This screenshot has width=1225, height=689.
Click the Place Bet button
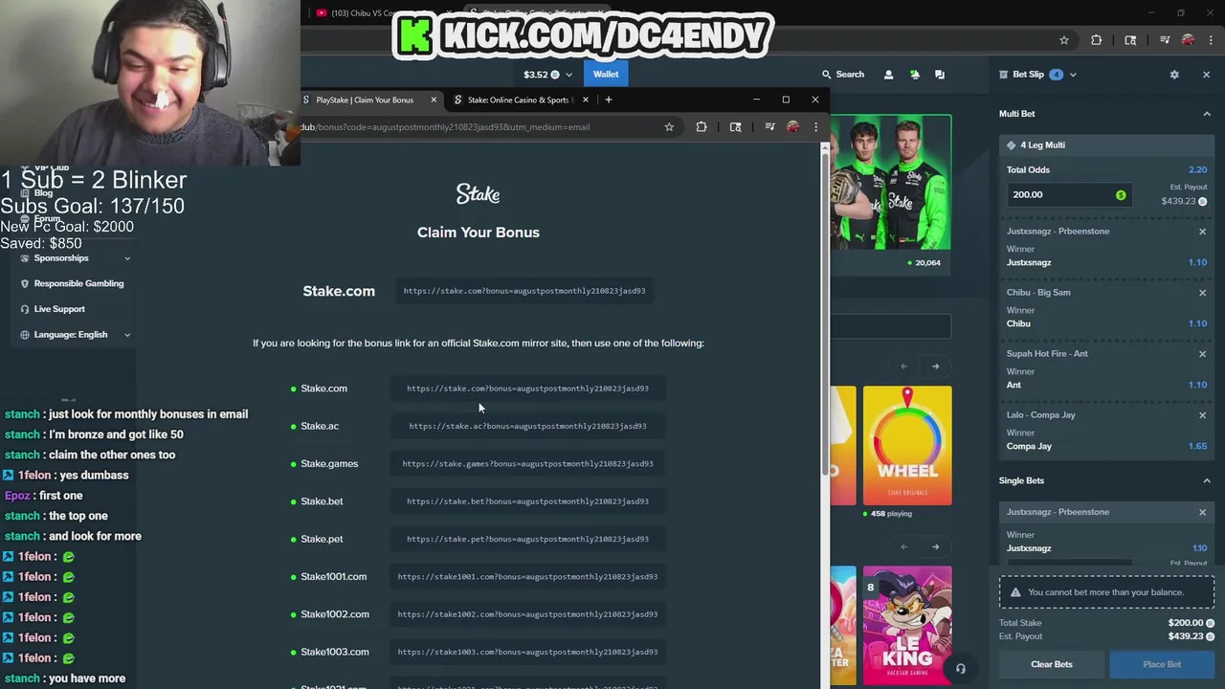[x=1162, y=664]
